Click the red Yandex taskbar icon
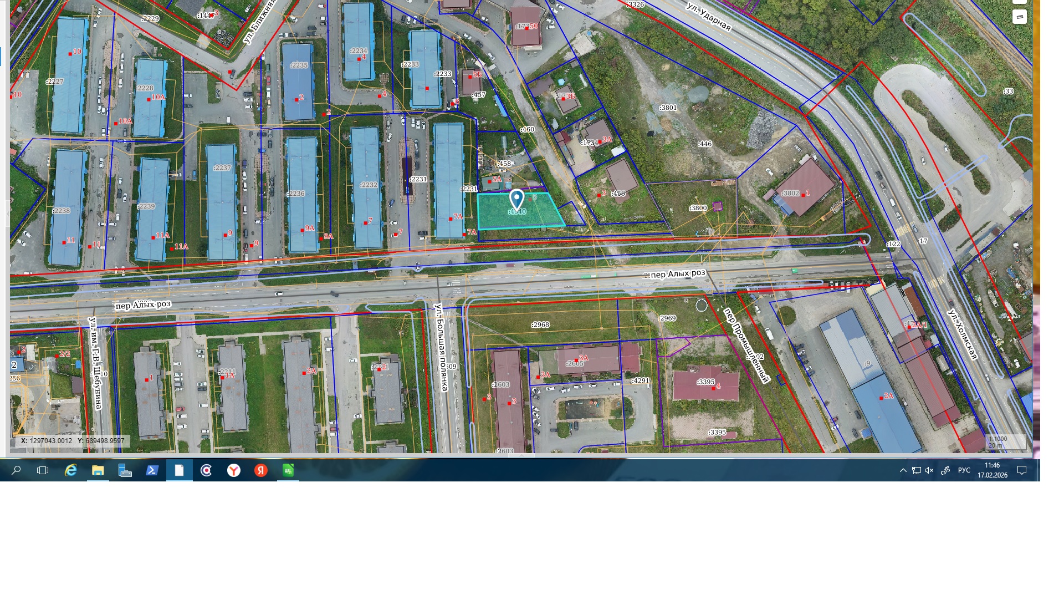The height and width of the screenshot is (599, 1064). coord(261,470)
